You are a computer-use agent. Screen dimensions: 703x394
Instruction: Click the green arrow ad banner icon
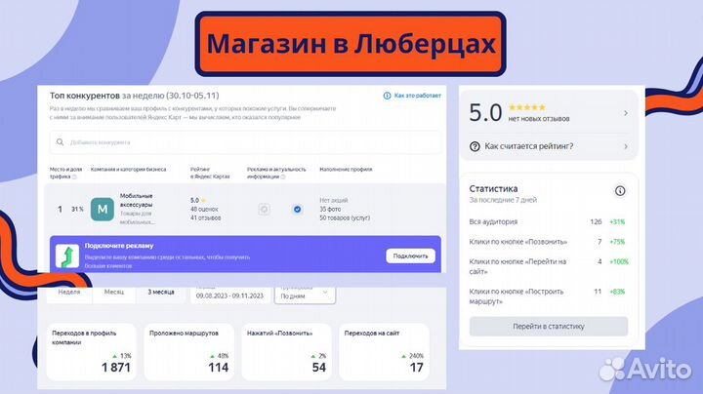coord(67,256)
